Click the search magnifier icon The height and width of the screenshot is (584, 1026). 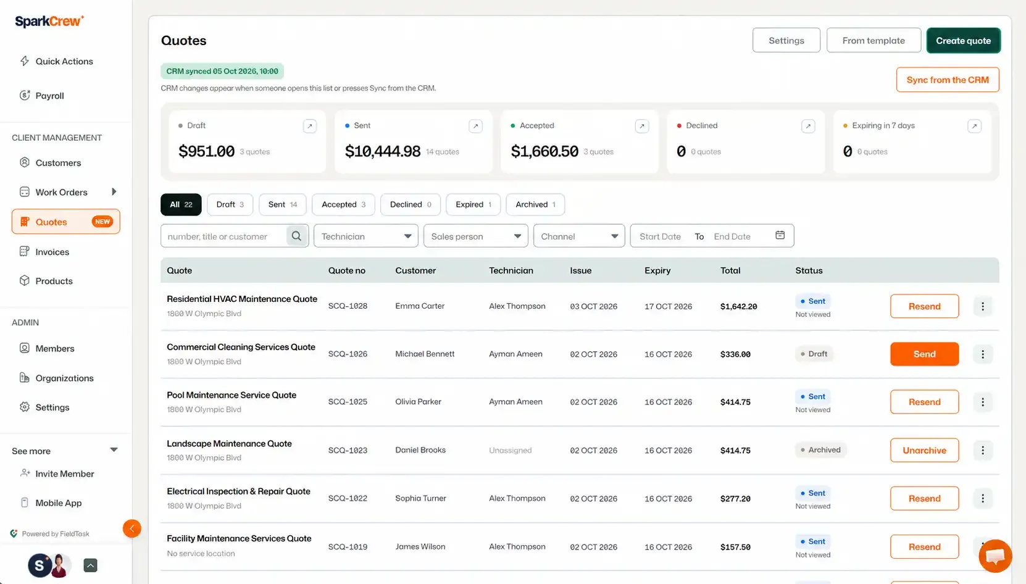[x=296, y=236]
